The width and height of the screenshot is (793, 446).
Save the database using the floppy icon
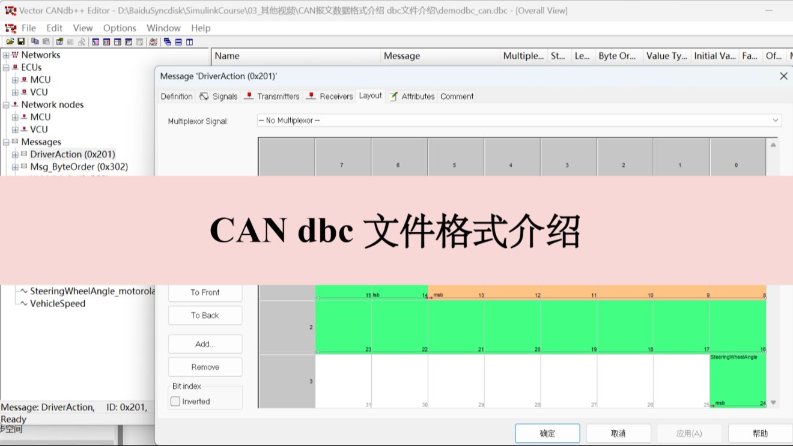pyautogui.click(x=21, y=41)
